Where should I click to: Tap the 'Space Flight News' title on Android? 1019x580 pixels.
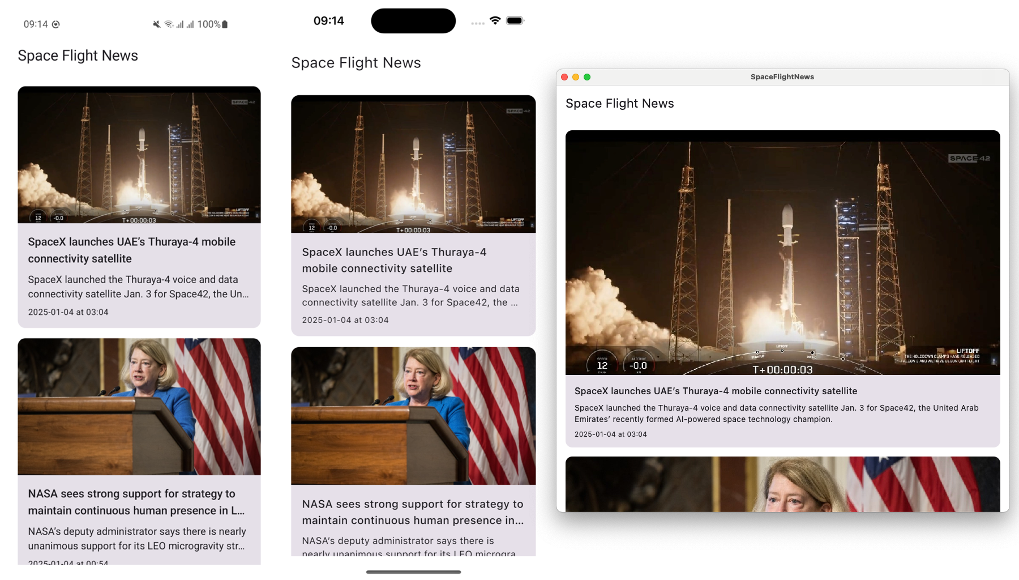pyautogui.click(x=78, y=56)
